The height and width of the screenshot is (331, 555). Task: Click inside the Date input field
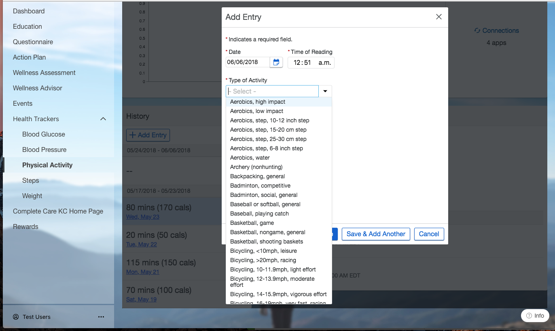tap(247, 62)
